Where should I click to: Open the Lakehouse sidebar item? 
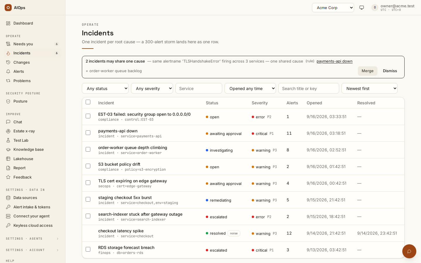point(32,159)
